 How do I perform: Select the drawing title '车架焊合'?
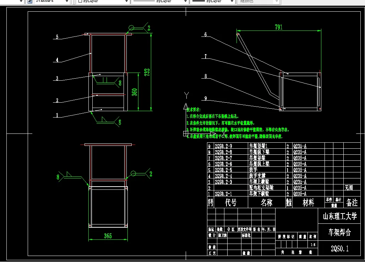pyautogui.click(x=340, y=232)
